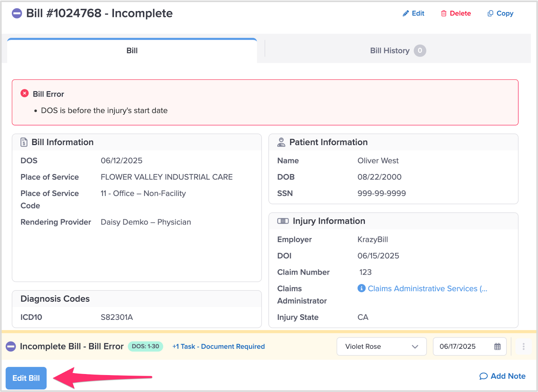Click the Edit label
This screenshot has width=538, height=392.
pos(418,13)
